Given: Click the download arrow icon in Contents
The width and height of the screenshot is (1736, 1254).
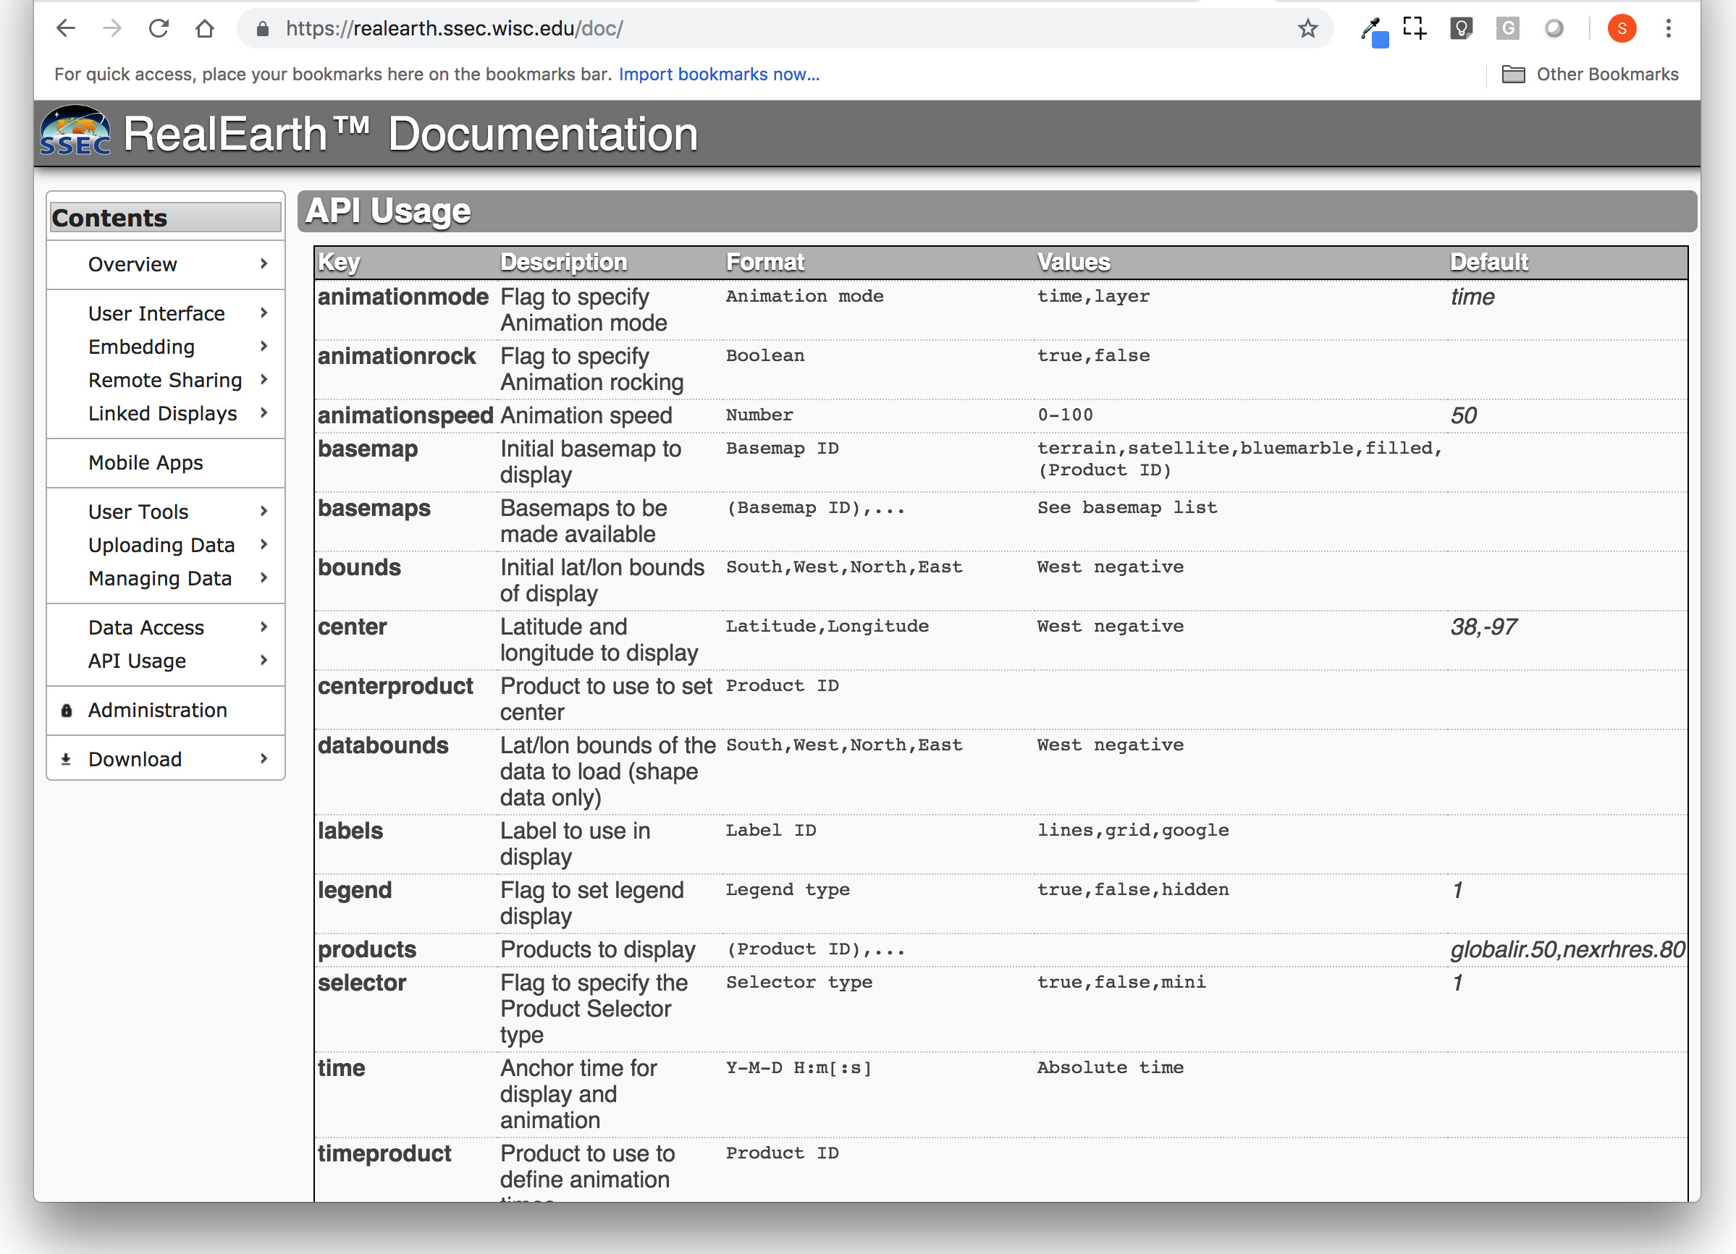Looking at the screenshot, I should click(x=66, y=760).
